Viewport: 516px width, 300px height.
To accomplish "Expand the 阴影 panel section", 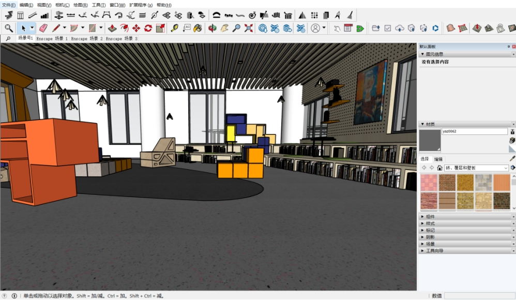I will coord(430,237).
